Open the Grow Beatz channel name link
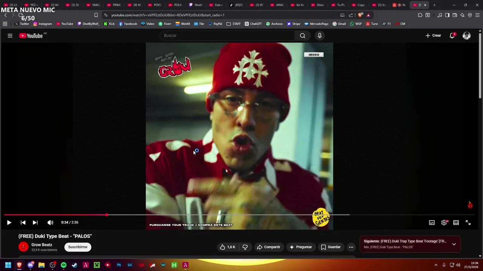Image resolution: width=483 pixels, height=271 pixels. click(x=42, y=245)
